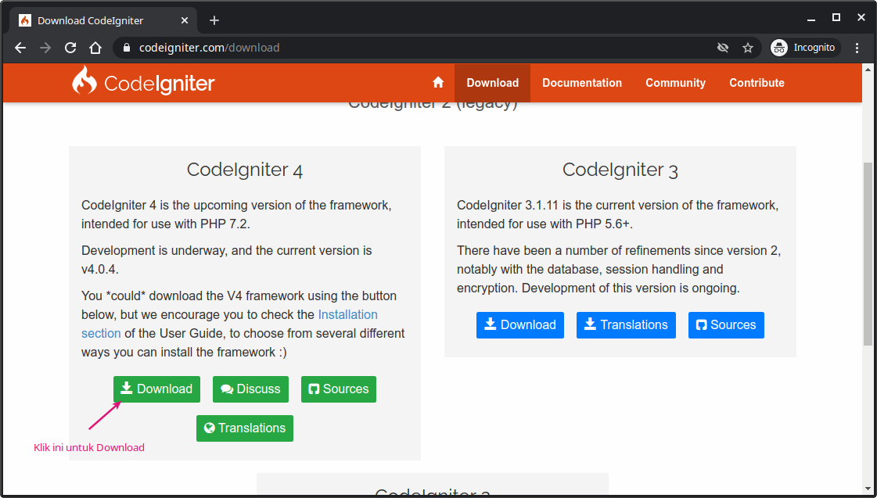This screenshot has height=498, width=877.
Task: Open the browser three-dot menu
Action: [x=857, y=48]
